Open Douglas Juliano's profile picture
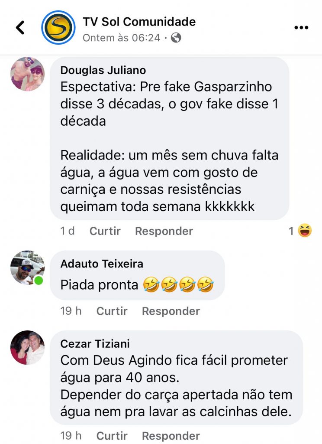322x444 pixels. (x=27, y=74)
